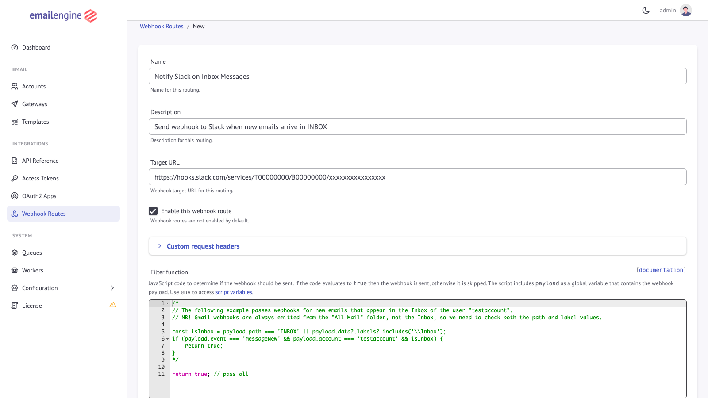Image resolution: width=708 pixels, height=398 pixels.
Task: Select Templates in the sidebar
Action: pyautogui.click(x=63, y=122)
